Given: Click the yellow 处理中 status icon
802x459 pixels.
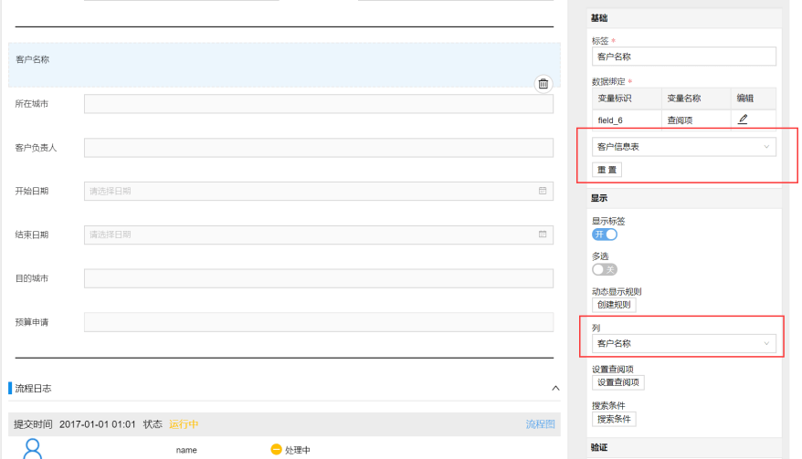Looking at the screenshot, I should pos(276,450).
